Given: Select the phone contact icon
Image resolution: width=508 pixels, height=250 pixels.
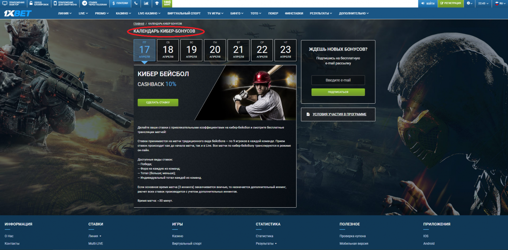Looking at the screenshot, I should [136, 3].
